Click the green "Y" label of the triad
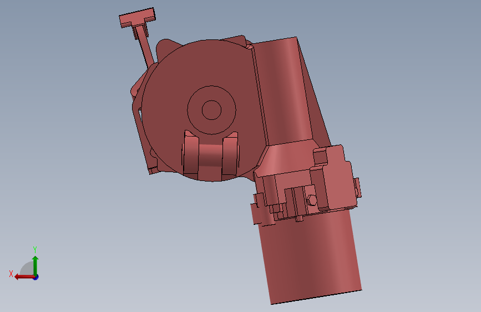The width and height of the screenshot is (481, 312). (35, 249)
